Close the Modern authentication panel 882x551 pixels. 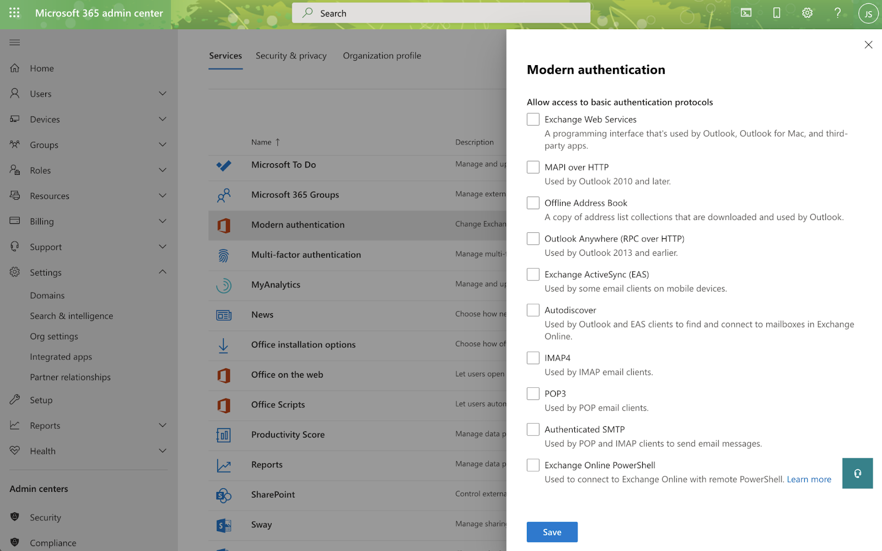click(x=868, y=45)
